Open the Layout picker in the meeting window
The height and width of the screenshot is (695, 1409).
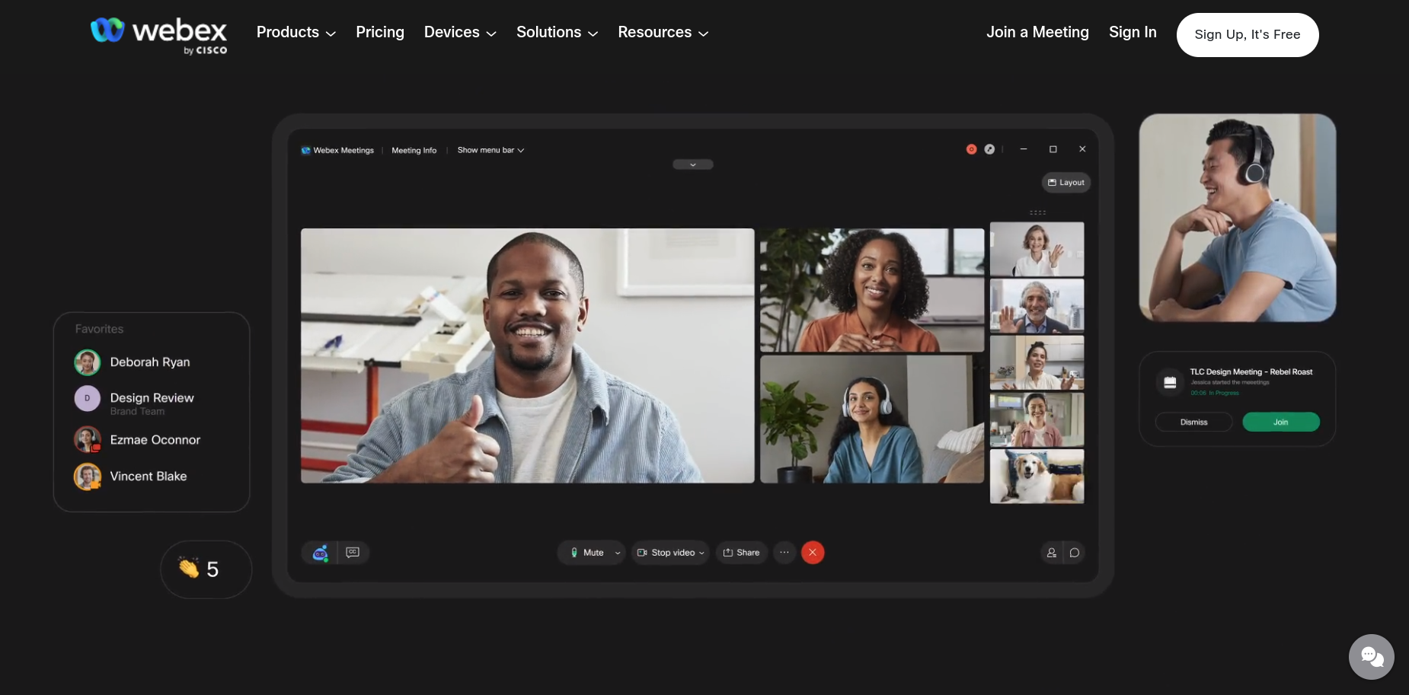pos(1066,182)
